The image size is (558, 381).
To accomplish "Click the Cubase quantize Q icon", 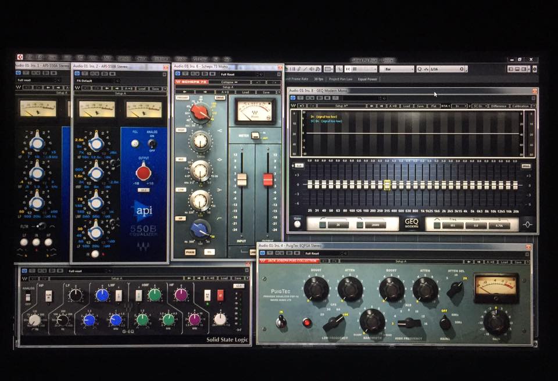I will 420,69.
